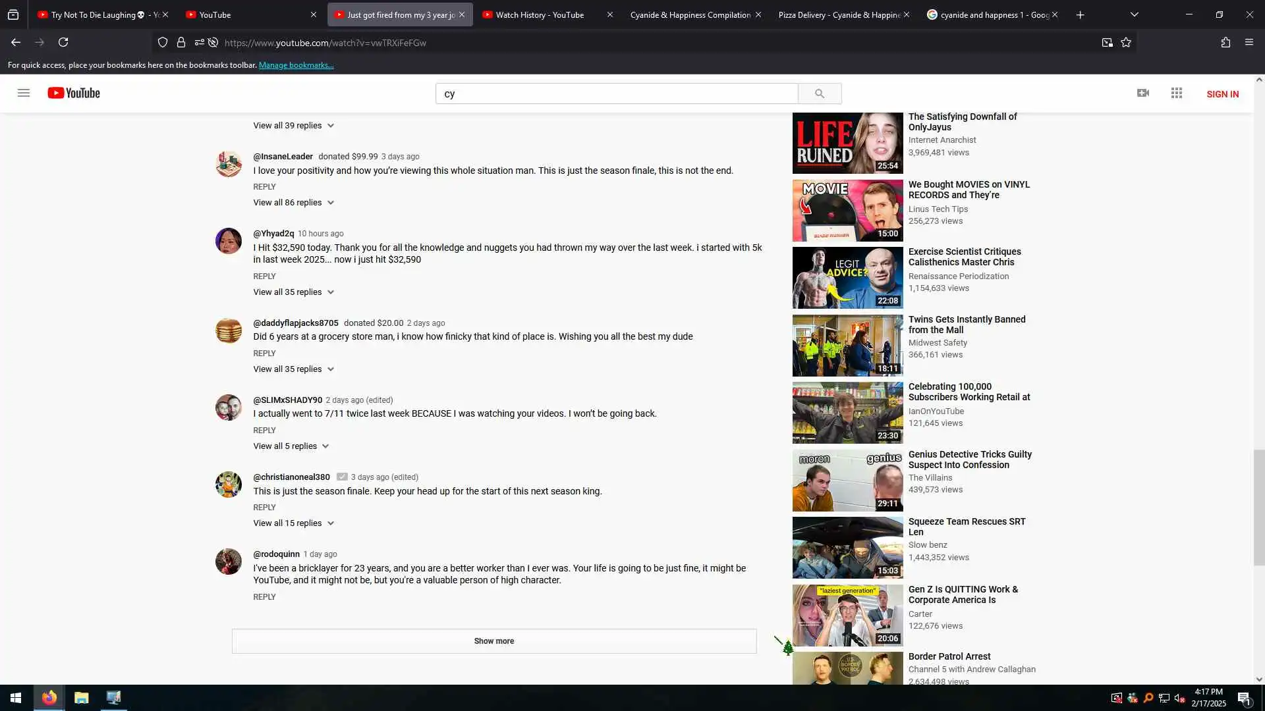Click the search magnifier button

(x=819, y=93)
